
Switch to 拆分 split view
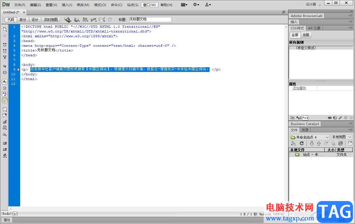pyautogui.click(x=23, y=20)
